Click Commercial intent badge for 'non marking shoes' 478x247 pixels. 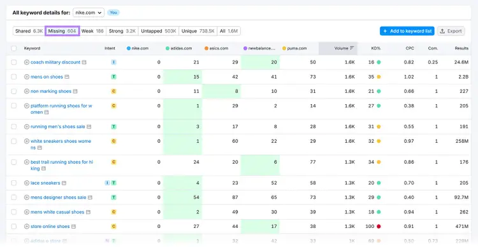(113, 91)
